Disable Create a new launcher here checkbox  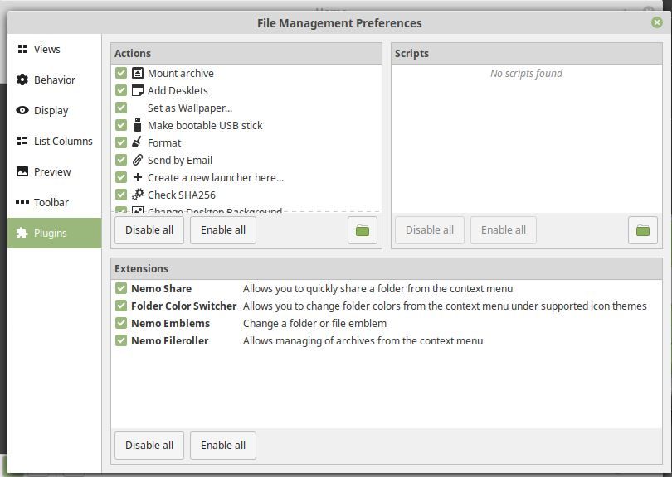click(121, 177)
